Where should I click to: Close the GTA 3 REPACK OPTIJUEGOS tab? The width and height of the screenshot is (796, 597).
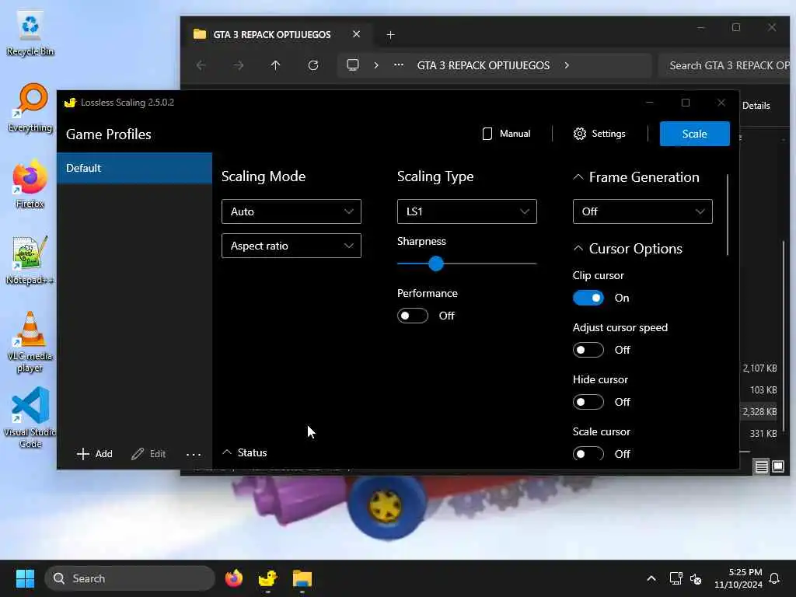pos(356,34)
